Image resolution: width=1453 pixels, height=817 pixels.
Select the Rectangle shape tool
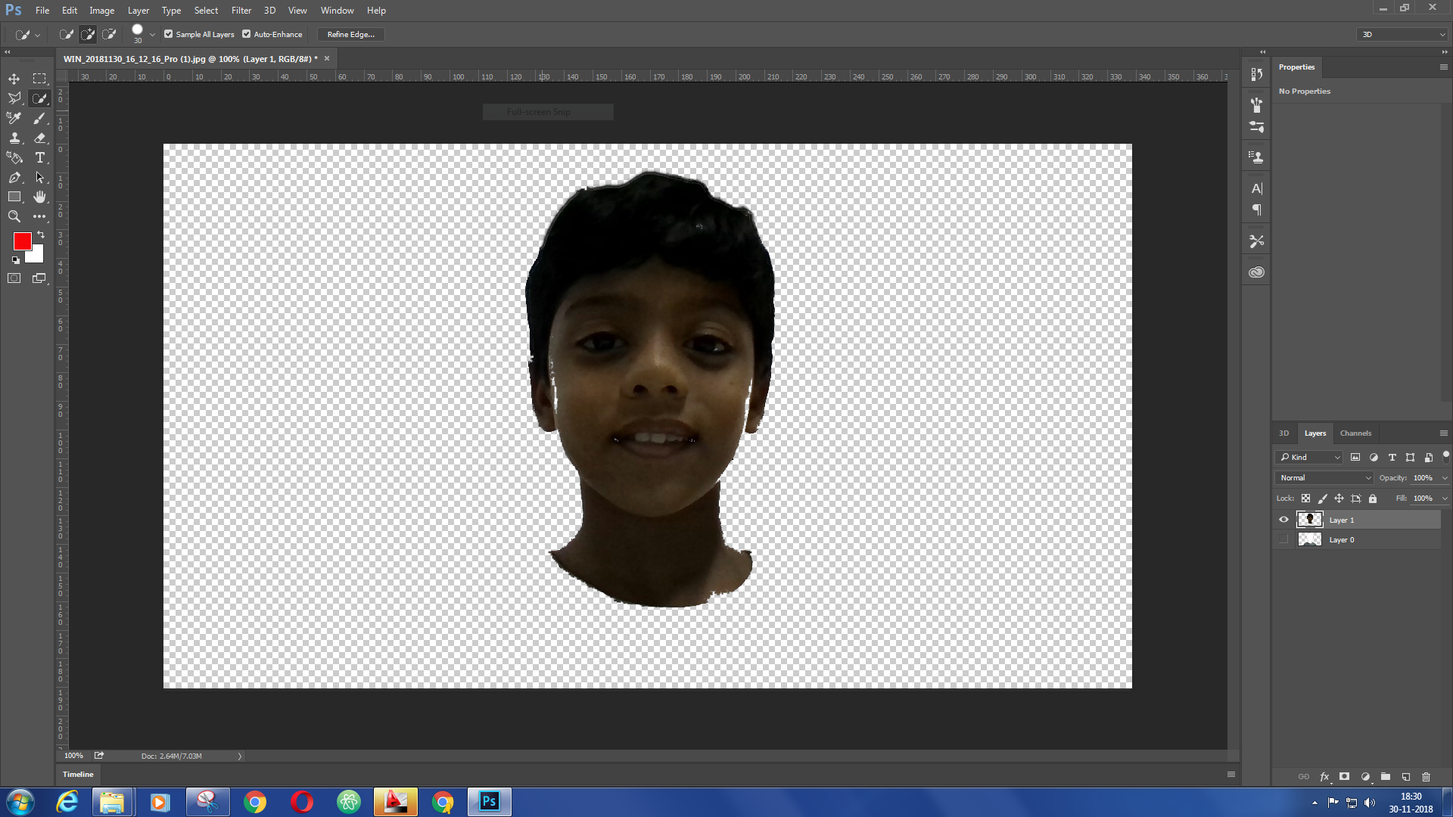[14, 197]
